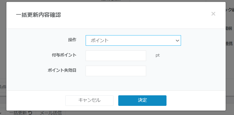Viewport: 234px width, 115px height.
Task: Click the bold text at the top-right corner
Action: pos(229,10)
